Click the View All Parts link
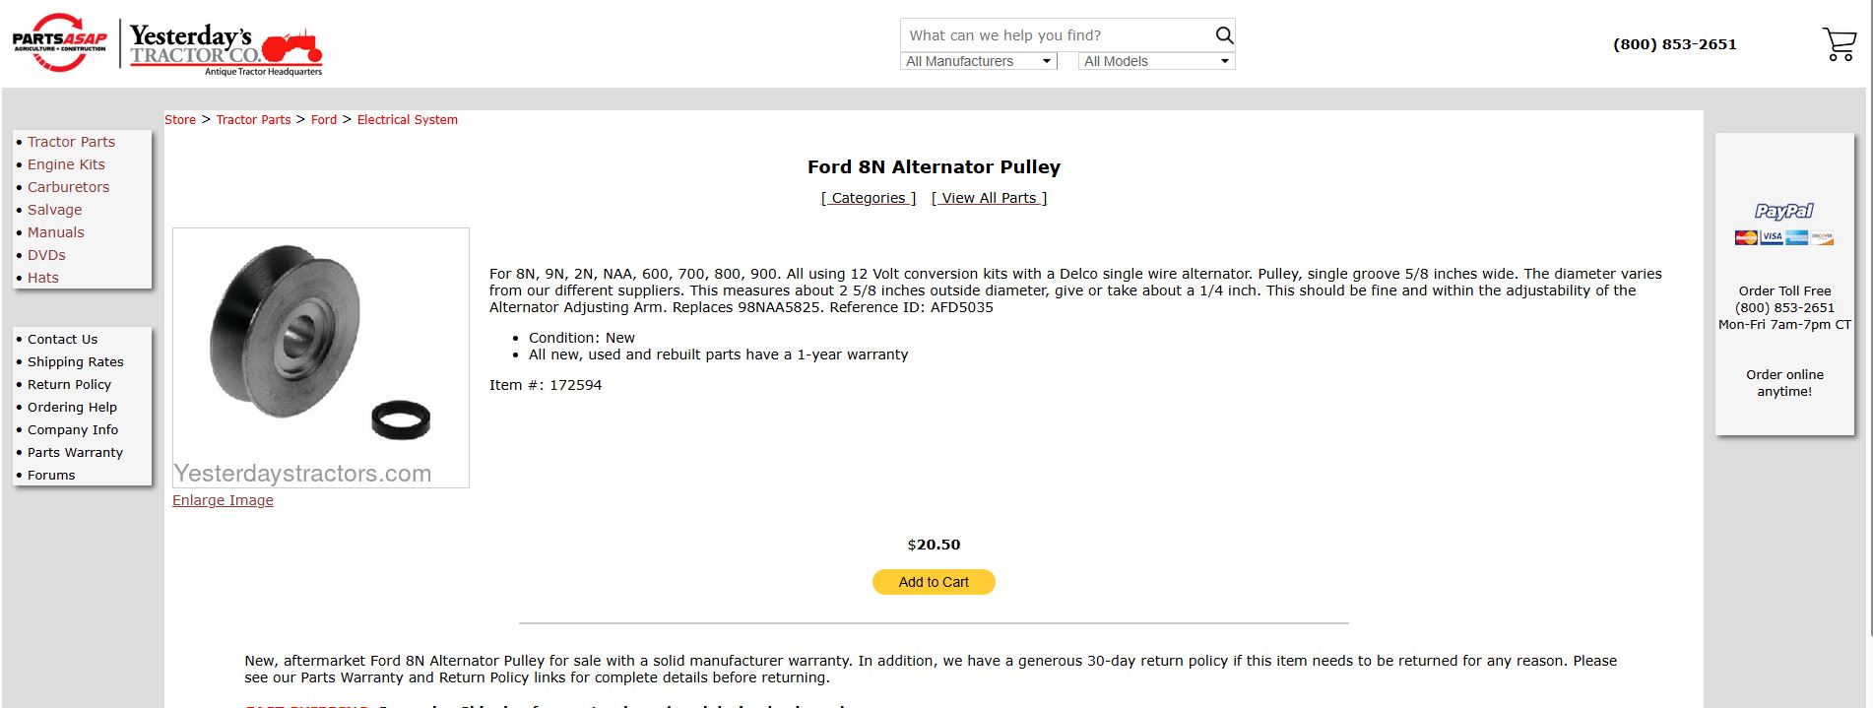This screenshot has width=1873, height=708. (989, 198)
